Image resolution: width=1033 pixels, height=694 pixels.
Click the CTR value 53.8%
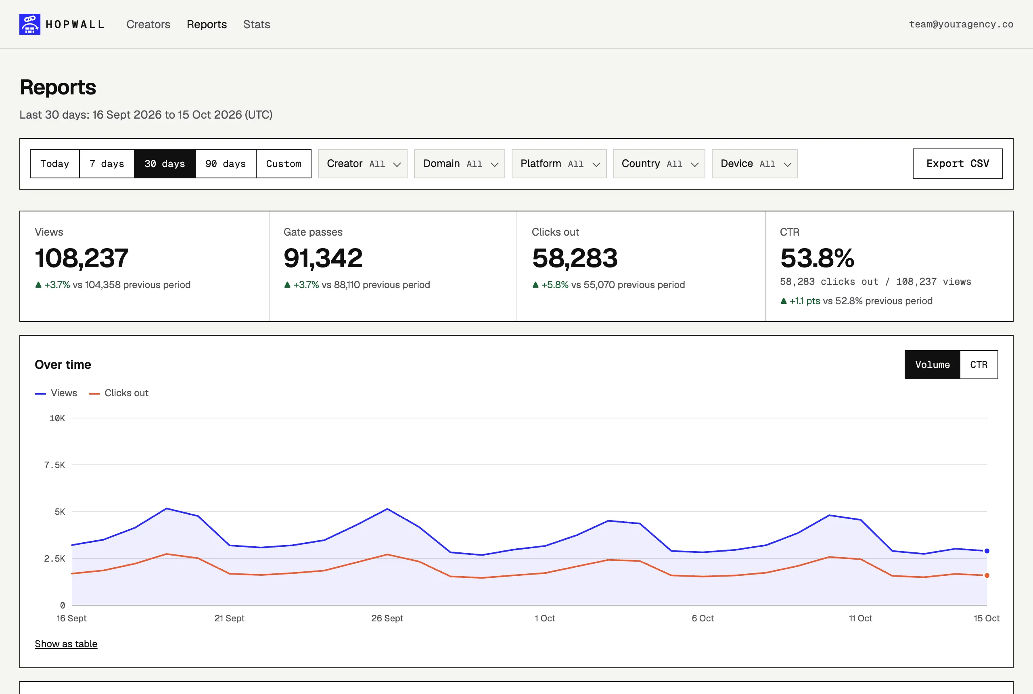817,258
